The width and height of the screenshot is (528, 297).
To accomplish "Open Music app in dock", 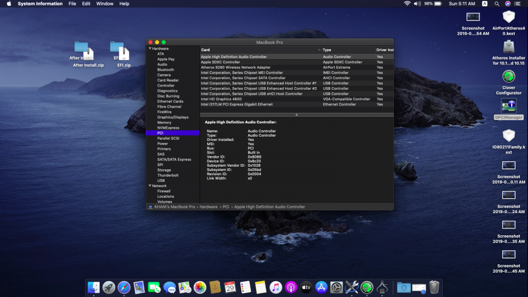I will (276, 288).
